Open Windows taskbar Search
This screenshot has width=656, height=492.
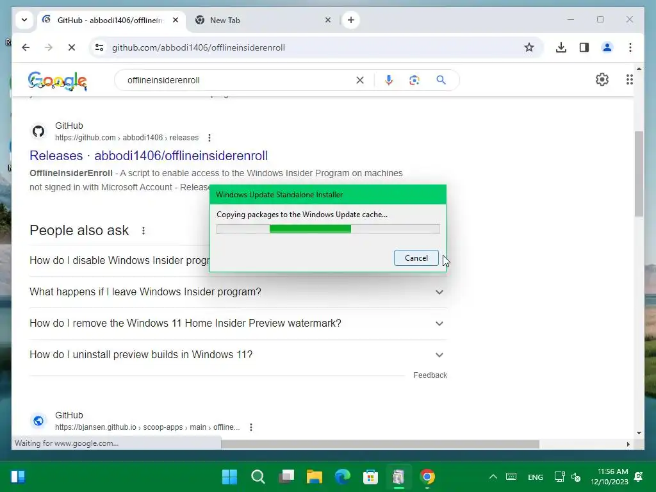pos(258,477)
